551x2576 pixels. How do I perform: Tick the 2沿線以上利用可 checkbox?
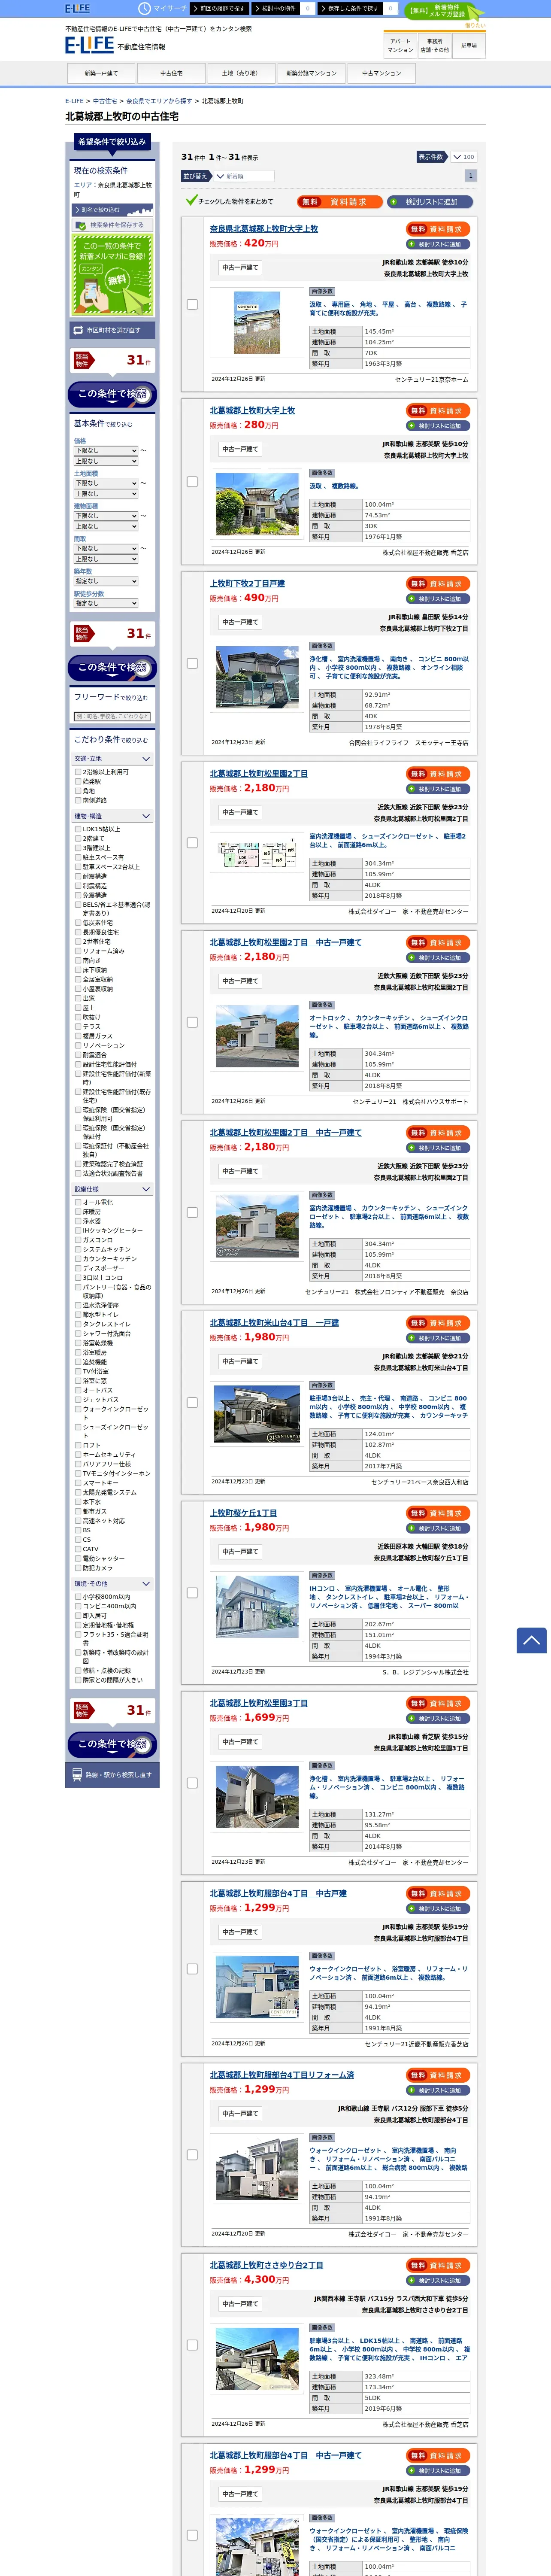78,772
